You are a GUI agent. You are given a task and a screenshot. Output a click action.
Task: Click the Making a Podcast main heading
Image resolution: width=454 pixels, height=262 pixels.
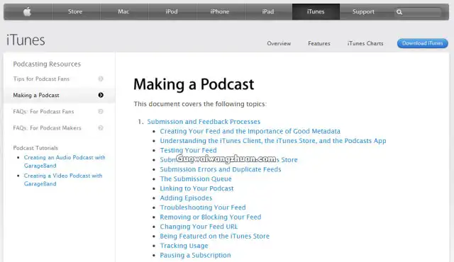click(x=194, y=84)
